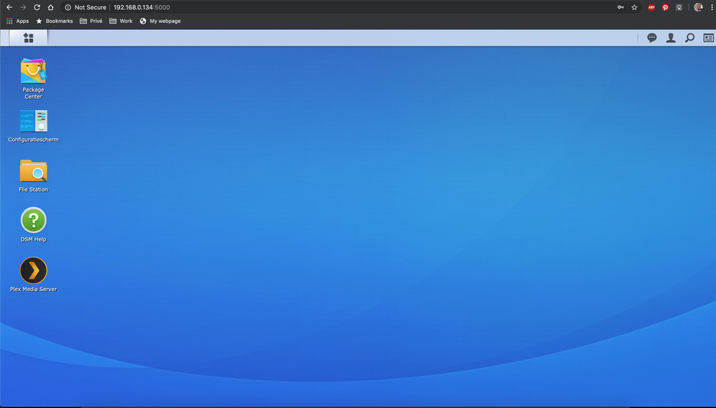The height and width of the screenshot is (408, 716).
Task: Go to browser home page
Action: [x=50, y=8]
